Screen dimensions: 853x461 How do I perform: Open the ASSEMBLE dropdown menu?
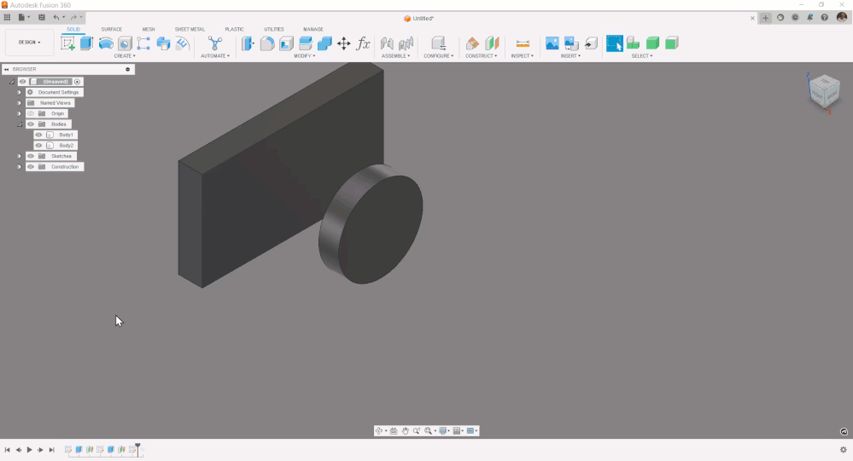[396, 56]
